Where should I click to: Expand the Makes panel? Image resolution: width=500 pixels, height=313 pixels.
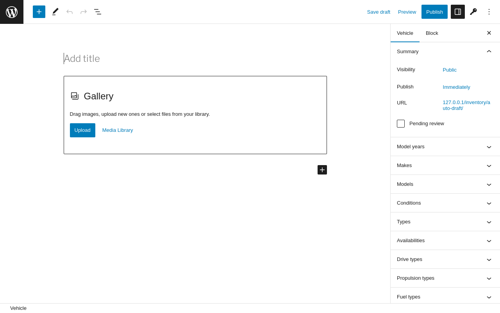click(445, 165)
